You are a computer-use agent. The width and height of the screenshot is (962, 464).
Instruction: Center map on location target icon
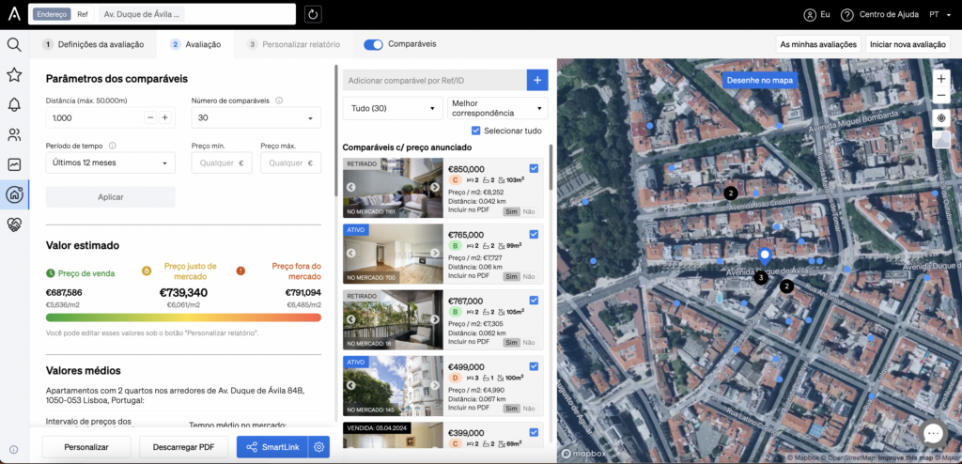[x=941, y=117]
